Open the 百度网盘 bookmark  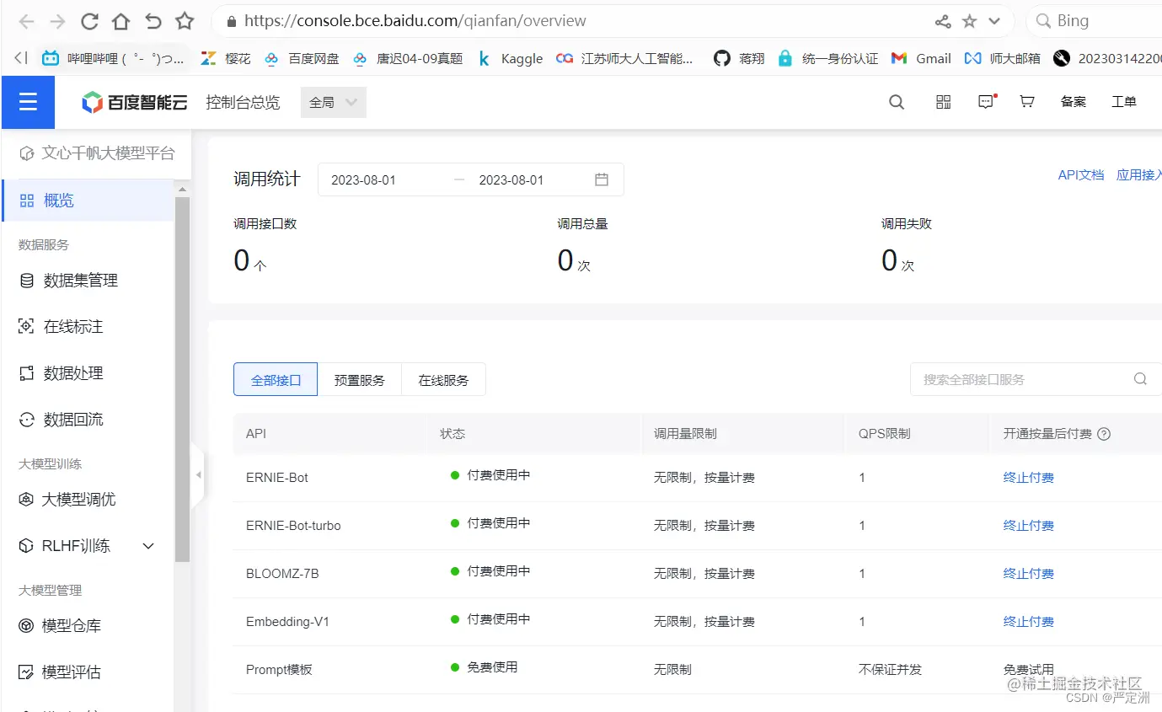302,58
